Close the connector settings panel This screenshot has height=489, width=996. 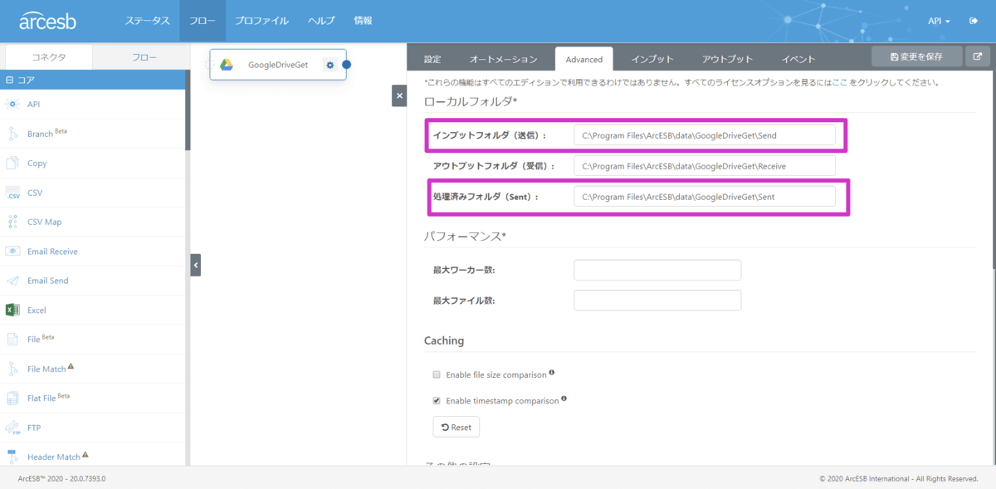coord(399,95)
